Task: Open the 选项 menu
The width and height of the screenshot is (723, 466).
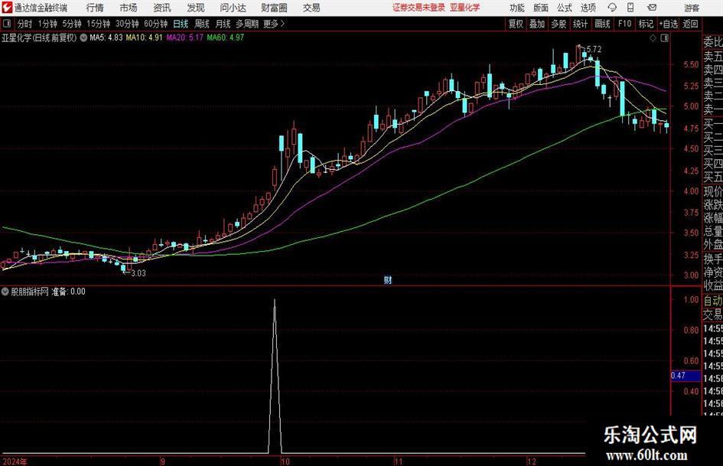Action: (x=588, y=8)
